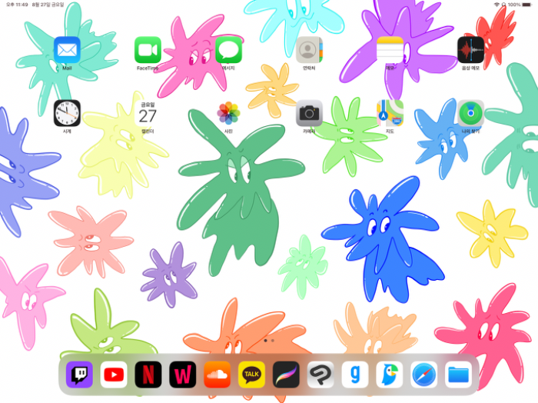Open Procreate from the dock
The width and height of the screenshot is (538, 403).
tap(286, 375)
